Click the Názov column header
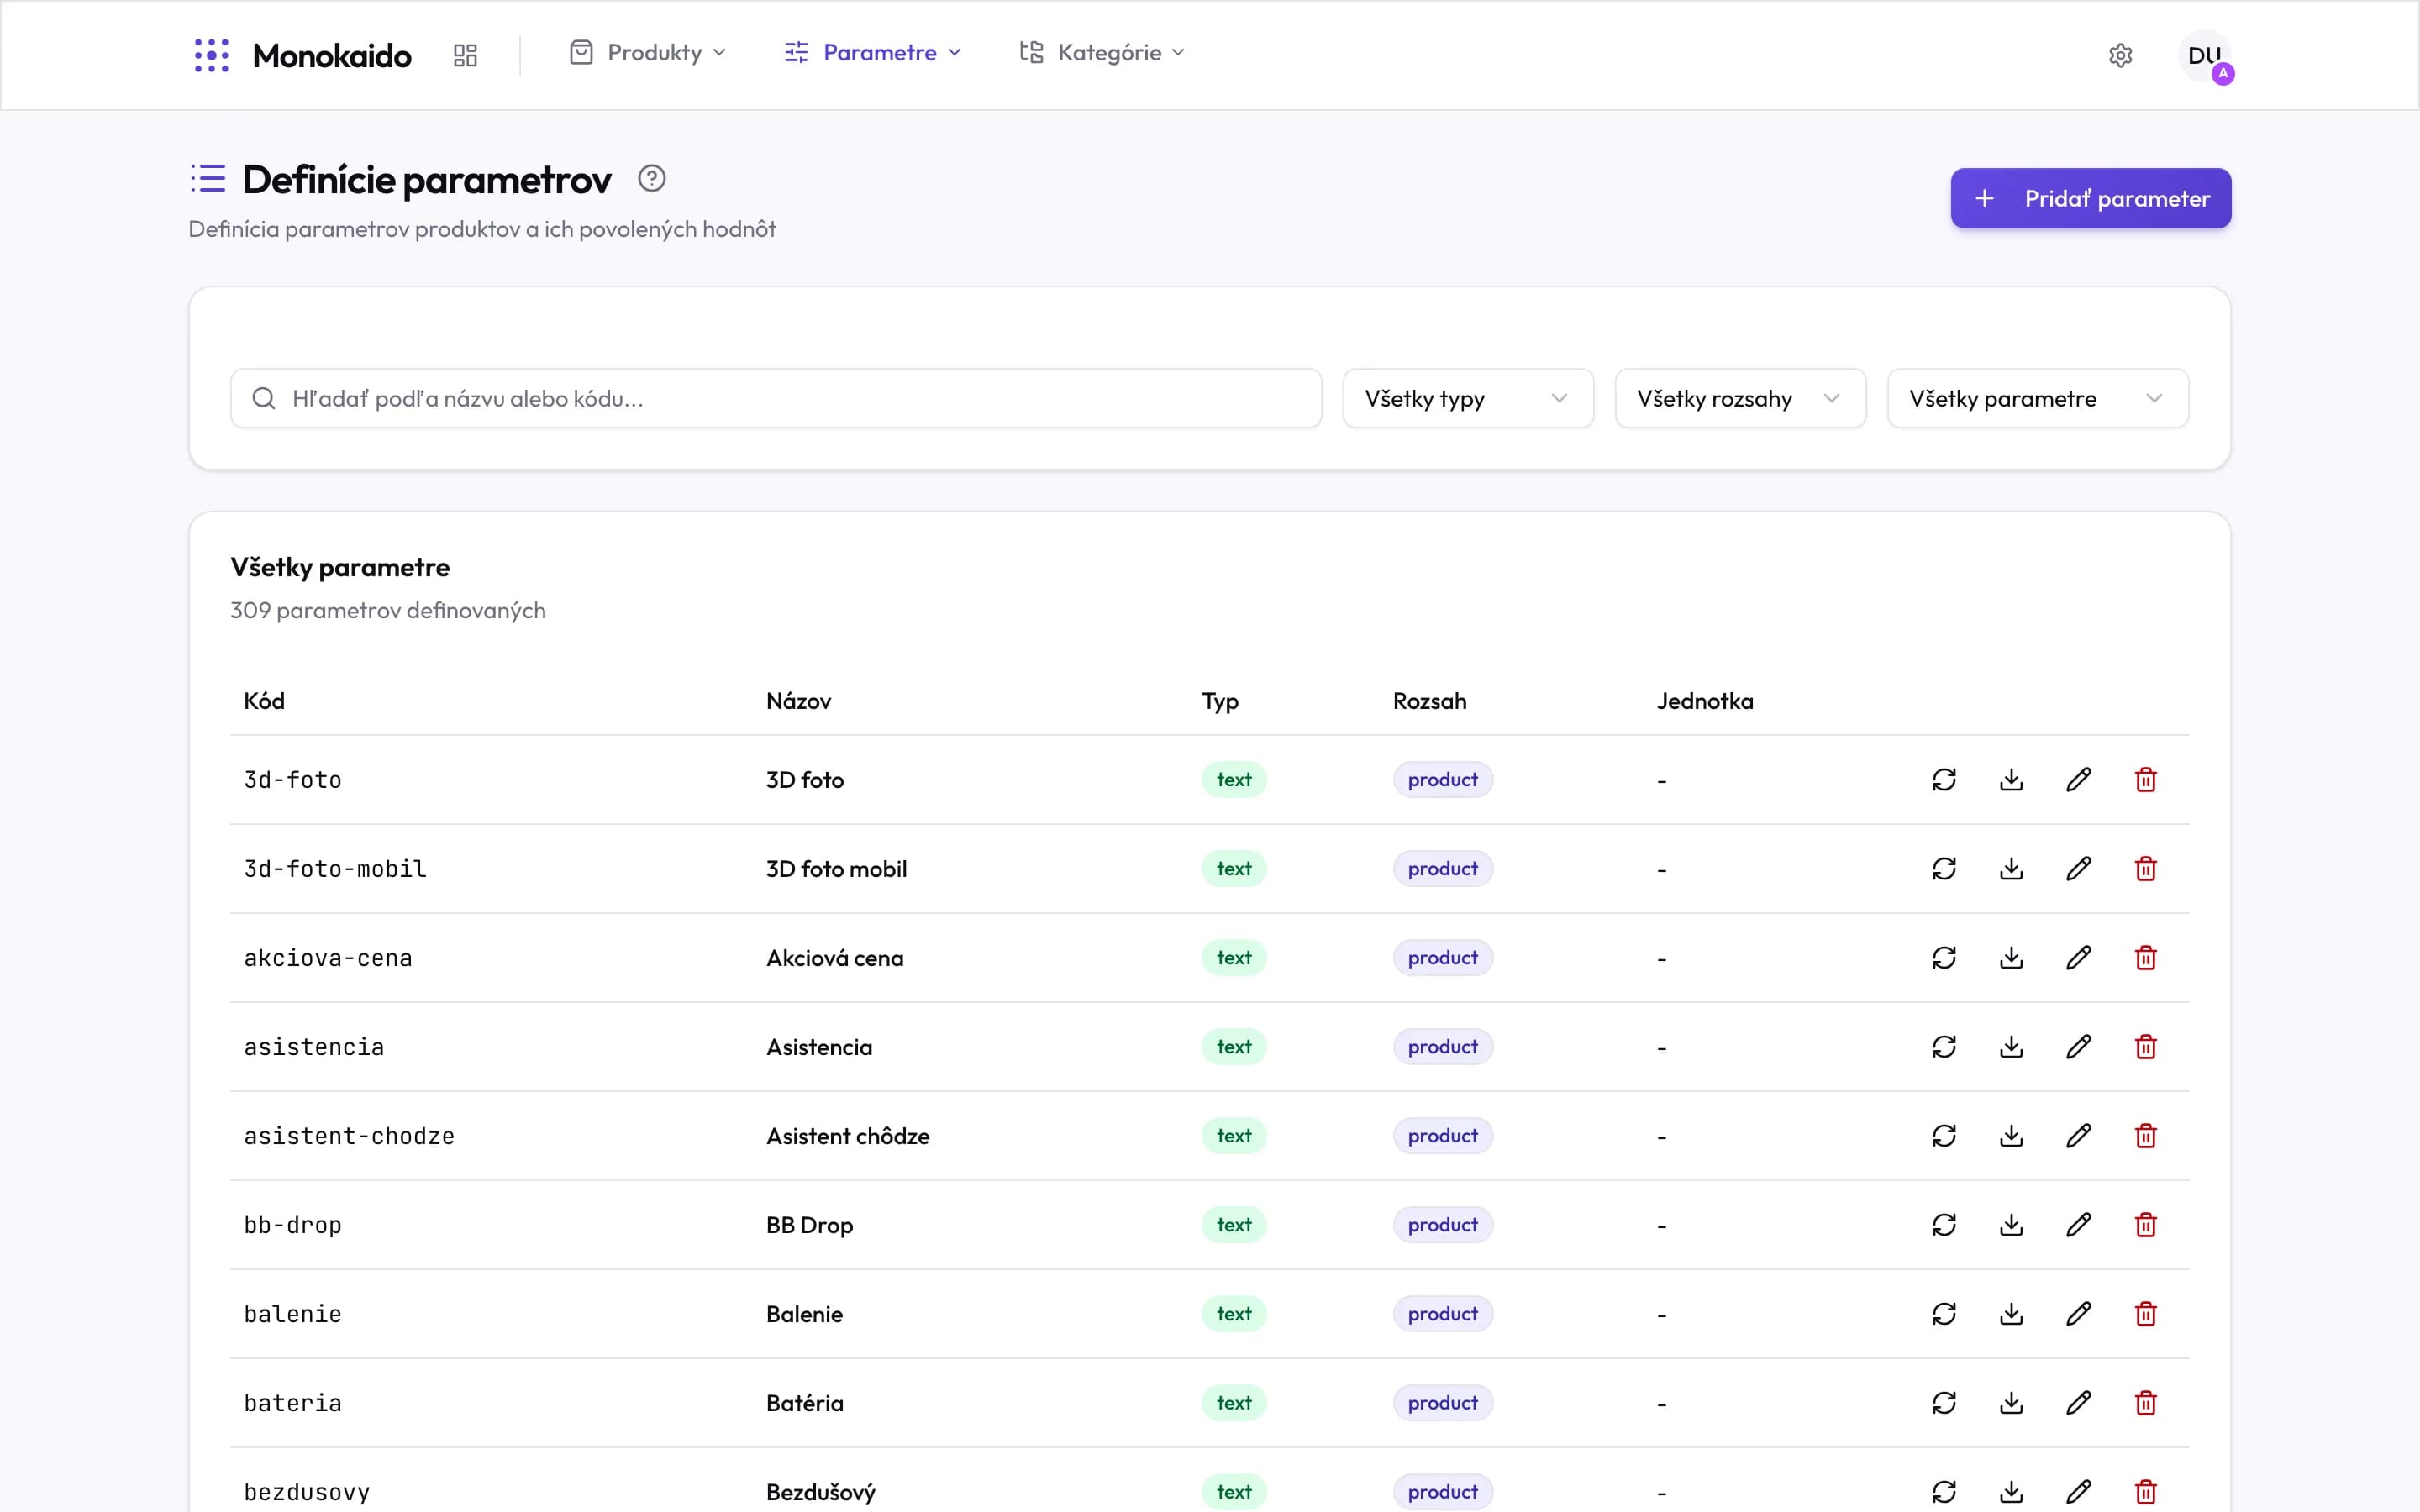The image size is (2420, 1512). pyautogui.click(x=798, y=701)
